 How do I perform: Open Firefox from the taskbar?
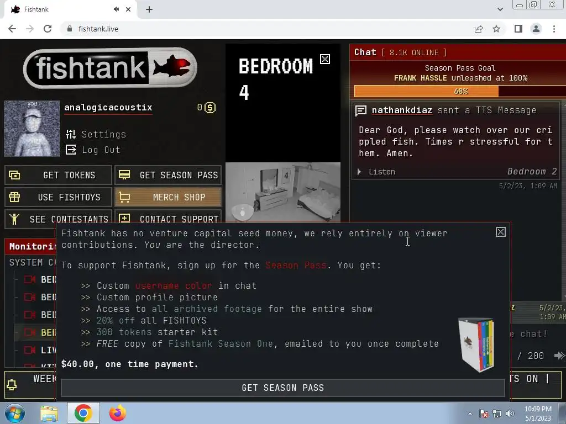tap(117, 413)
